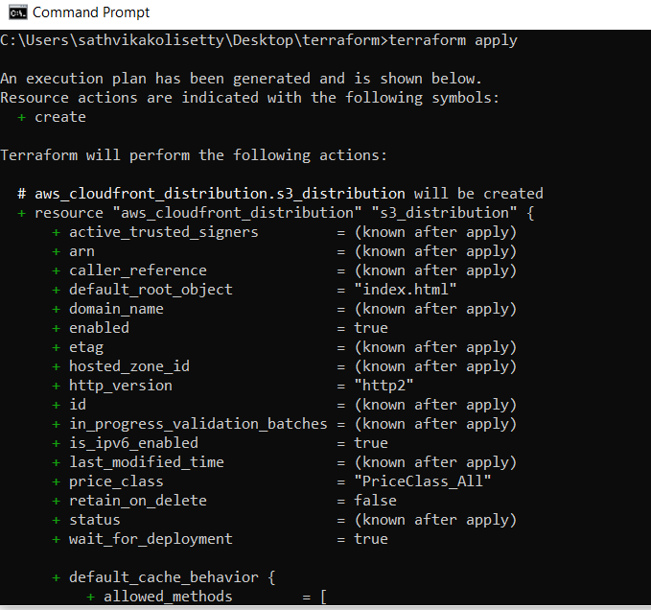651x610 pixels.
Task: Click the 'wait_for_deployment' attribute name
Action: (x=151, y=539)
